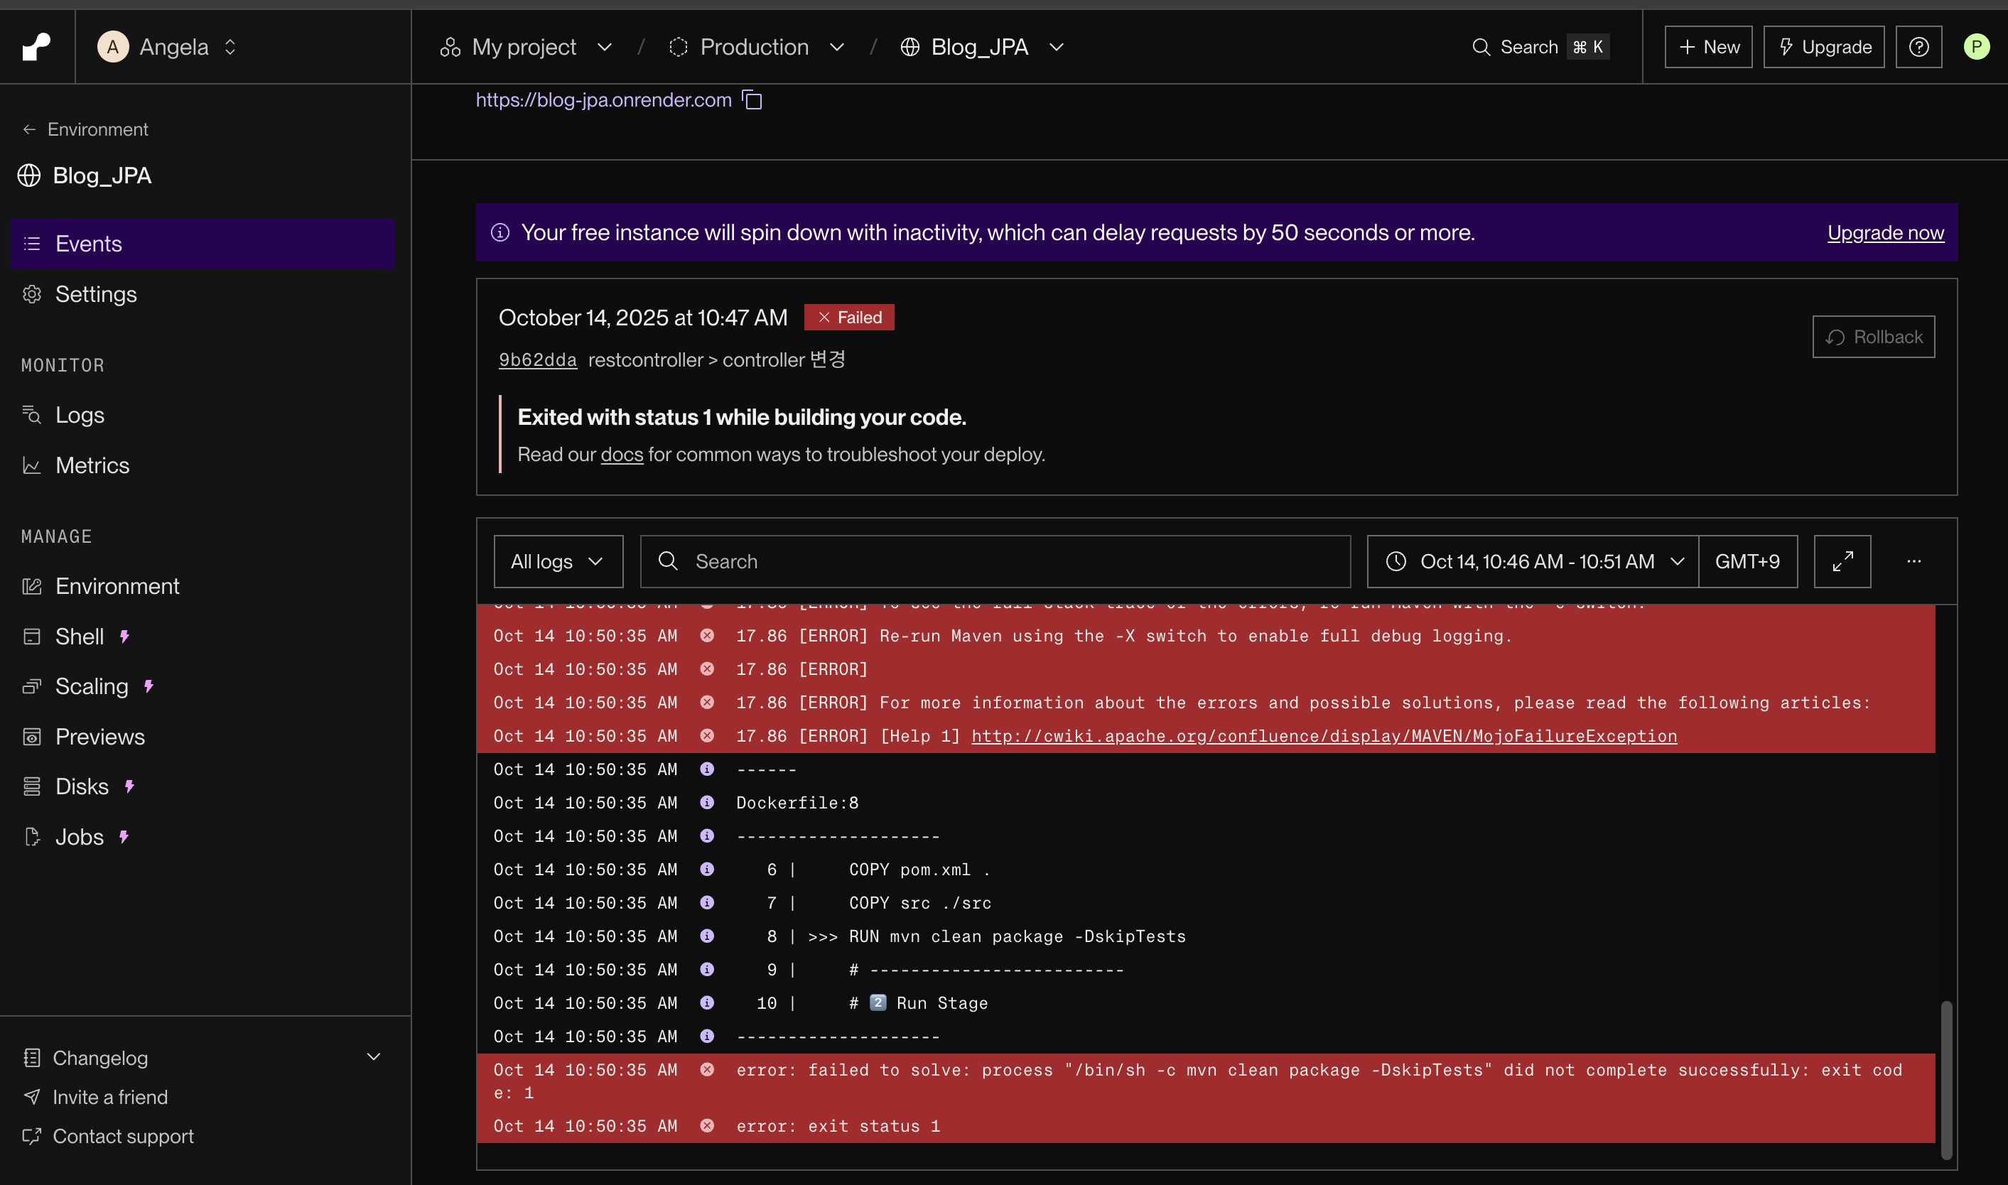Click the Rollback button
This screenshot has height=1185, width=2008.
pyautogui.click(x=1873, y=337)
